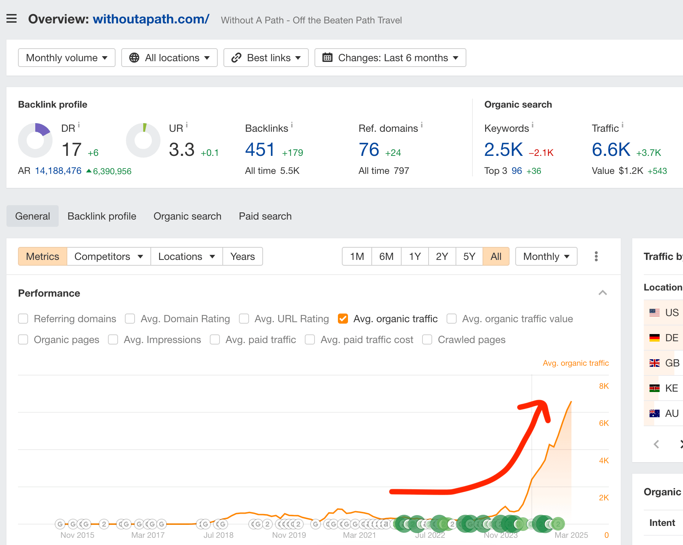Viewport: 683px width, 545px height.
Task: Click the DR donut chart
Action: point(35,140)
